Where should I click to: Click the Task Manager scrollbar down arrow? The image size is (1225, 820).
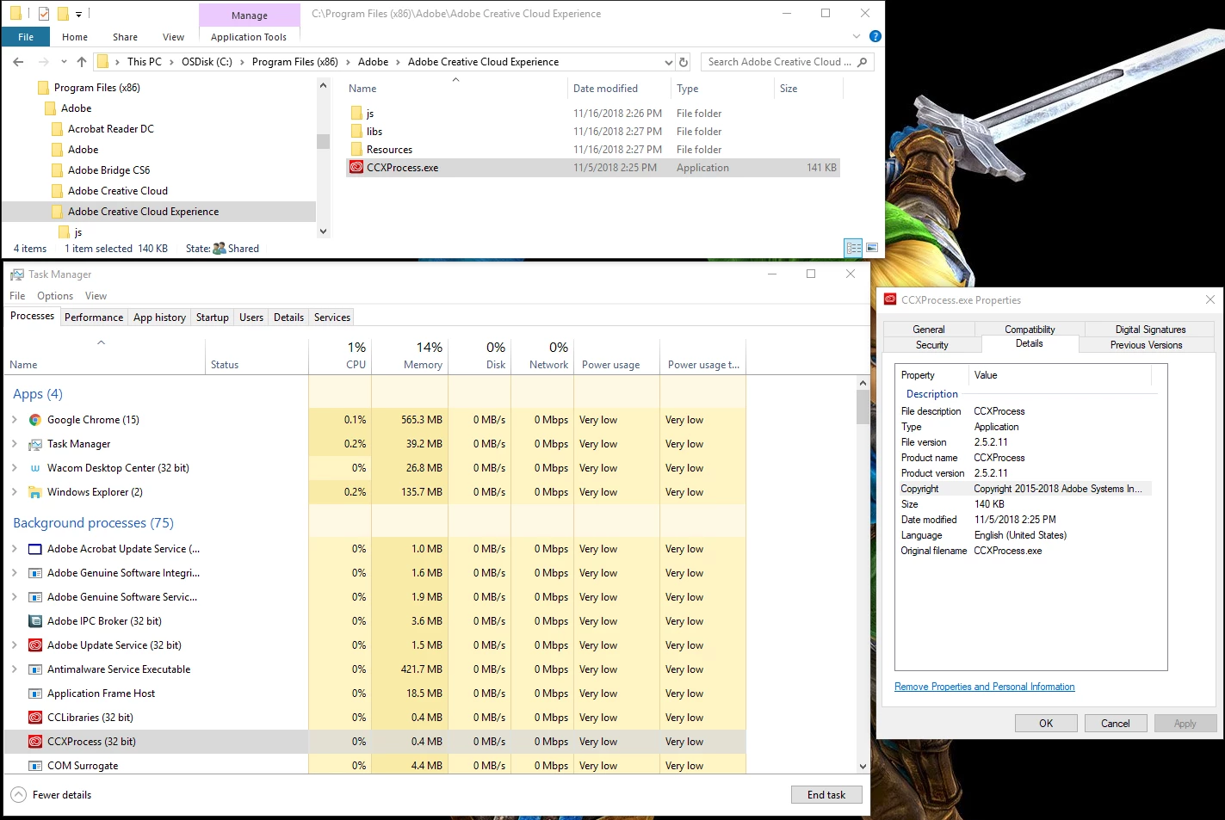[x=863, y=767]
